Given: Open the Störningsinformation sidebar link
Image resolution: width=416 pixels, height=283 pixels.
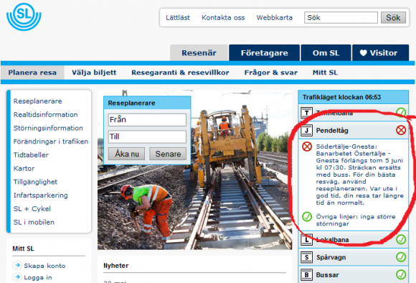Looking at the screenshot, I should (48, 128).
